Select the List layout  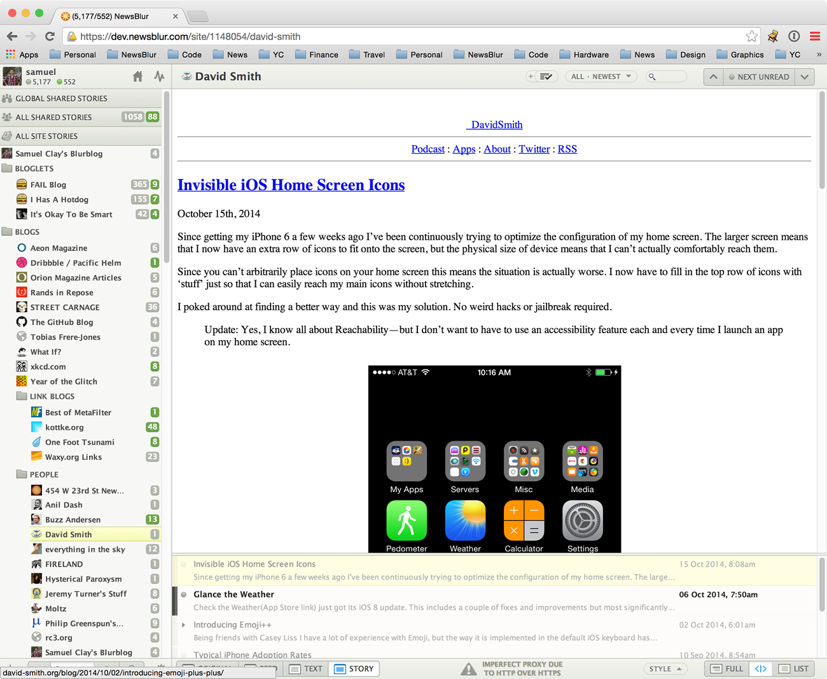point(794,669)
